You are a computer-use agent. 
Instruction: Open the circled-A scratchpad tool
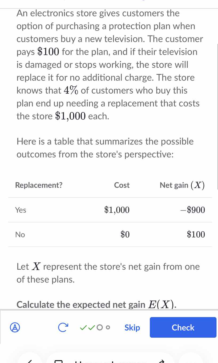15,327
